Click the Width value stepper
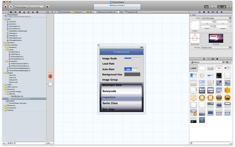Screen dimensions: 235x147 tap(215, 26)
